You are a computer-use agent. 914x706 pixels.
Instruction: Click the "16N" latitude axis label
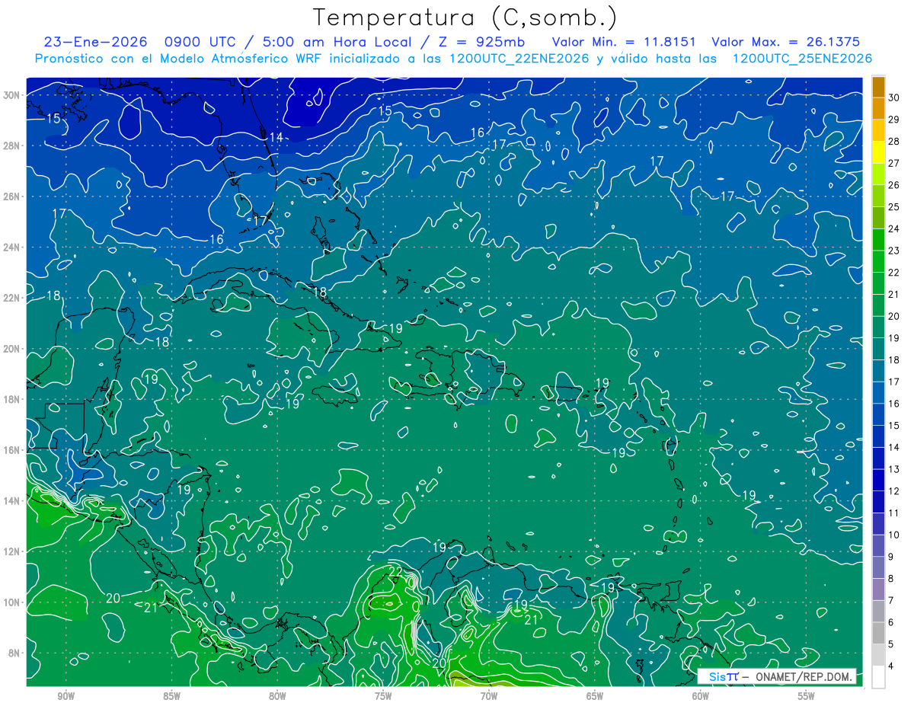(12, 450)
